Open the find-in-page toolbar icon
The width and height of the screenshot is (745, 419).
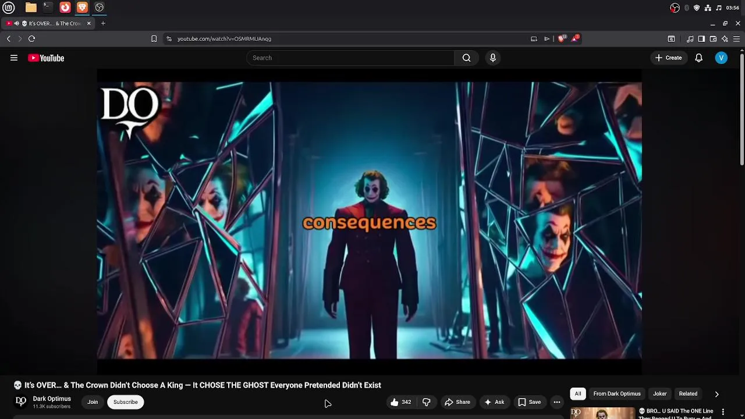671,39
